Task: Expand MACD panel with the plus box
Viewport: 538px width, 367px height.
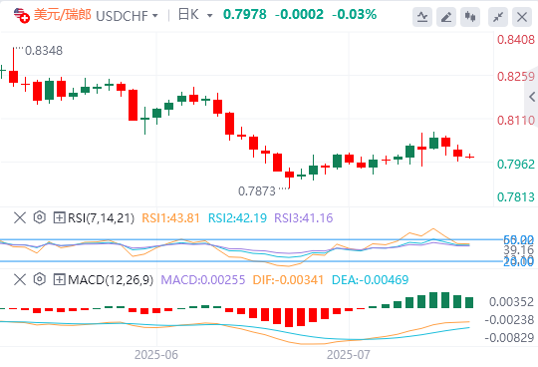Action: click(59, 279)
